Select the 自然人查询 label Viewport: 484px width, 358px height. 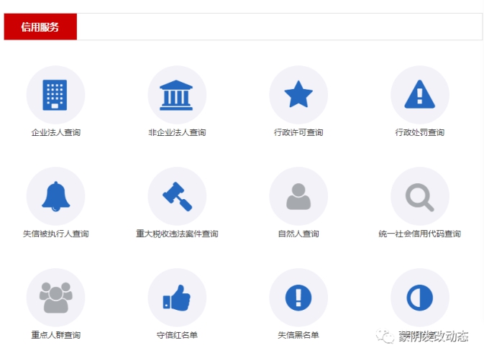[x=298, y=234]
